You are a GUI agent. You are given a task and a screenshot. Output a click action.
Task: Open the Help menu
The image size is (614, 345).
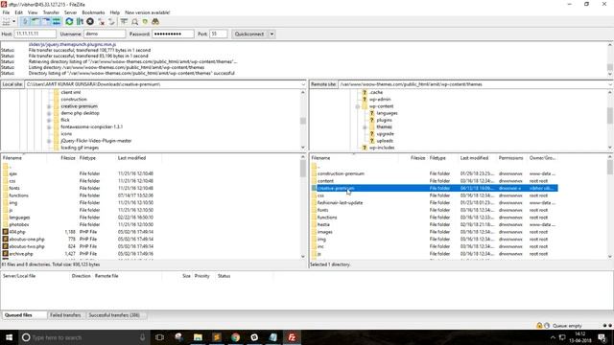coord(115,12)
